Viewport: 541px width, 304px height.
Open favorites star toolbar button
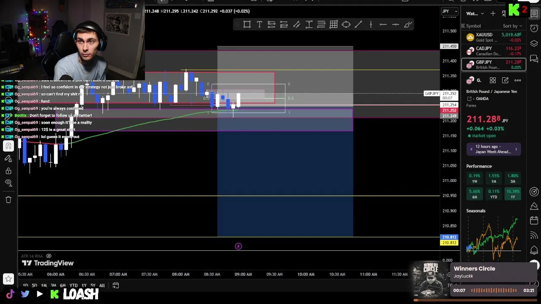(x=8, y=279)
